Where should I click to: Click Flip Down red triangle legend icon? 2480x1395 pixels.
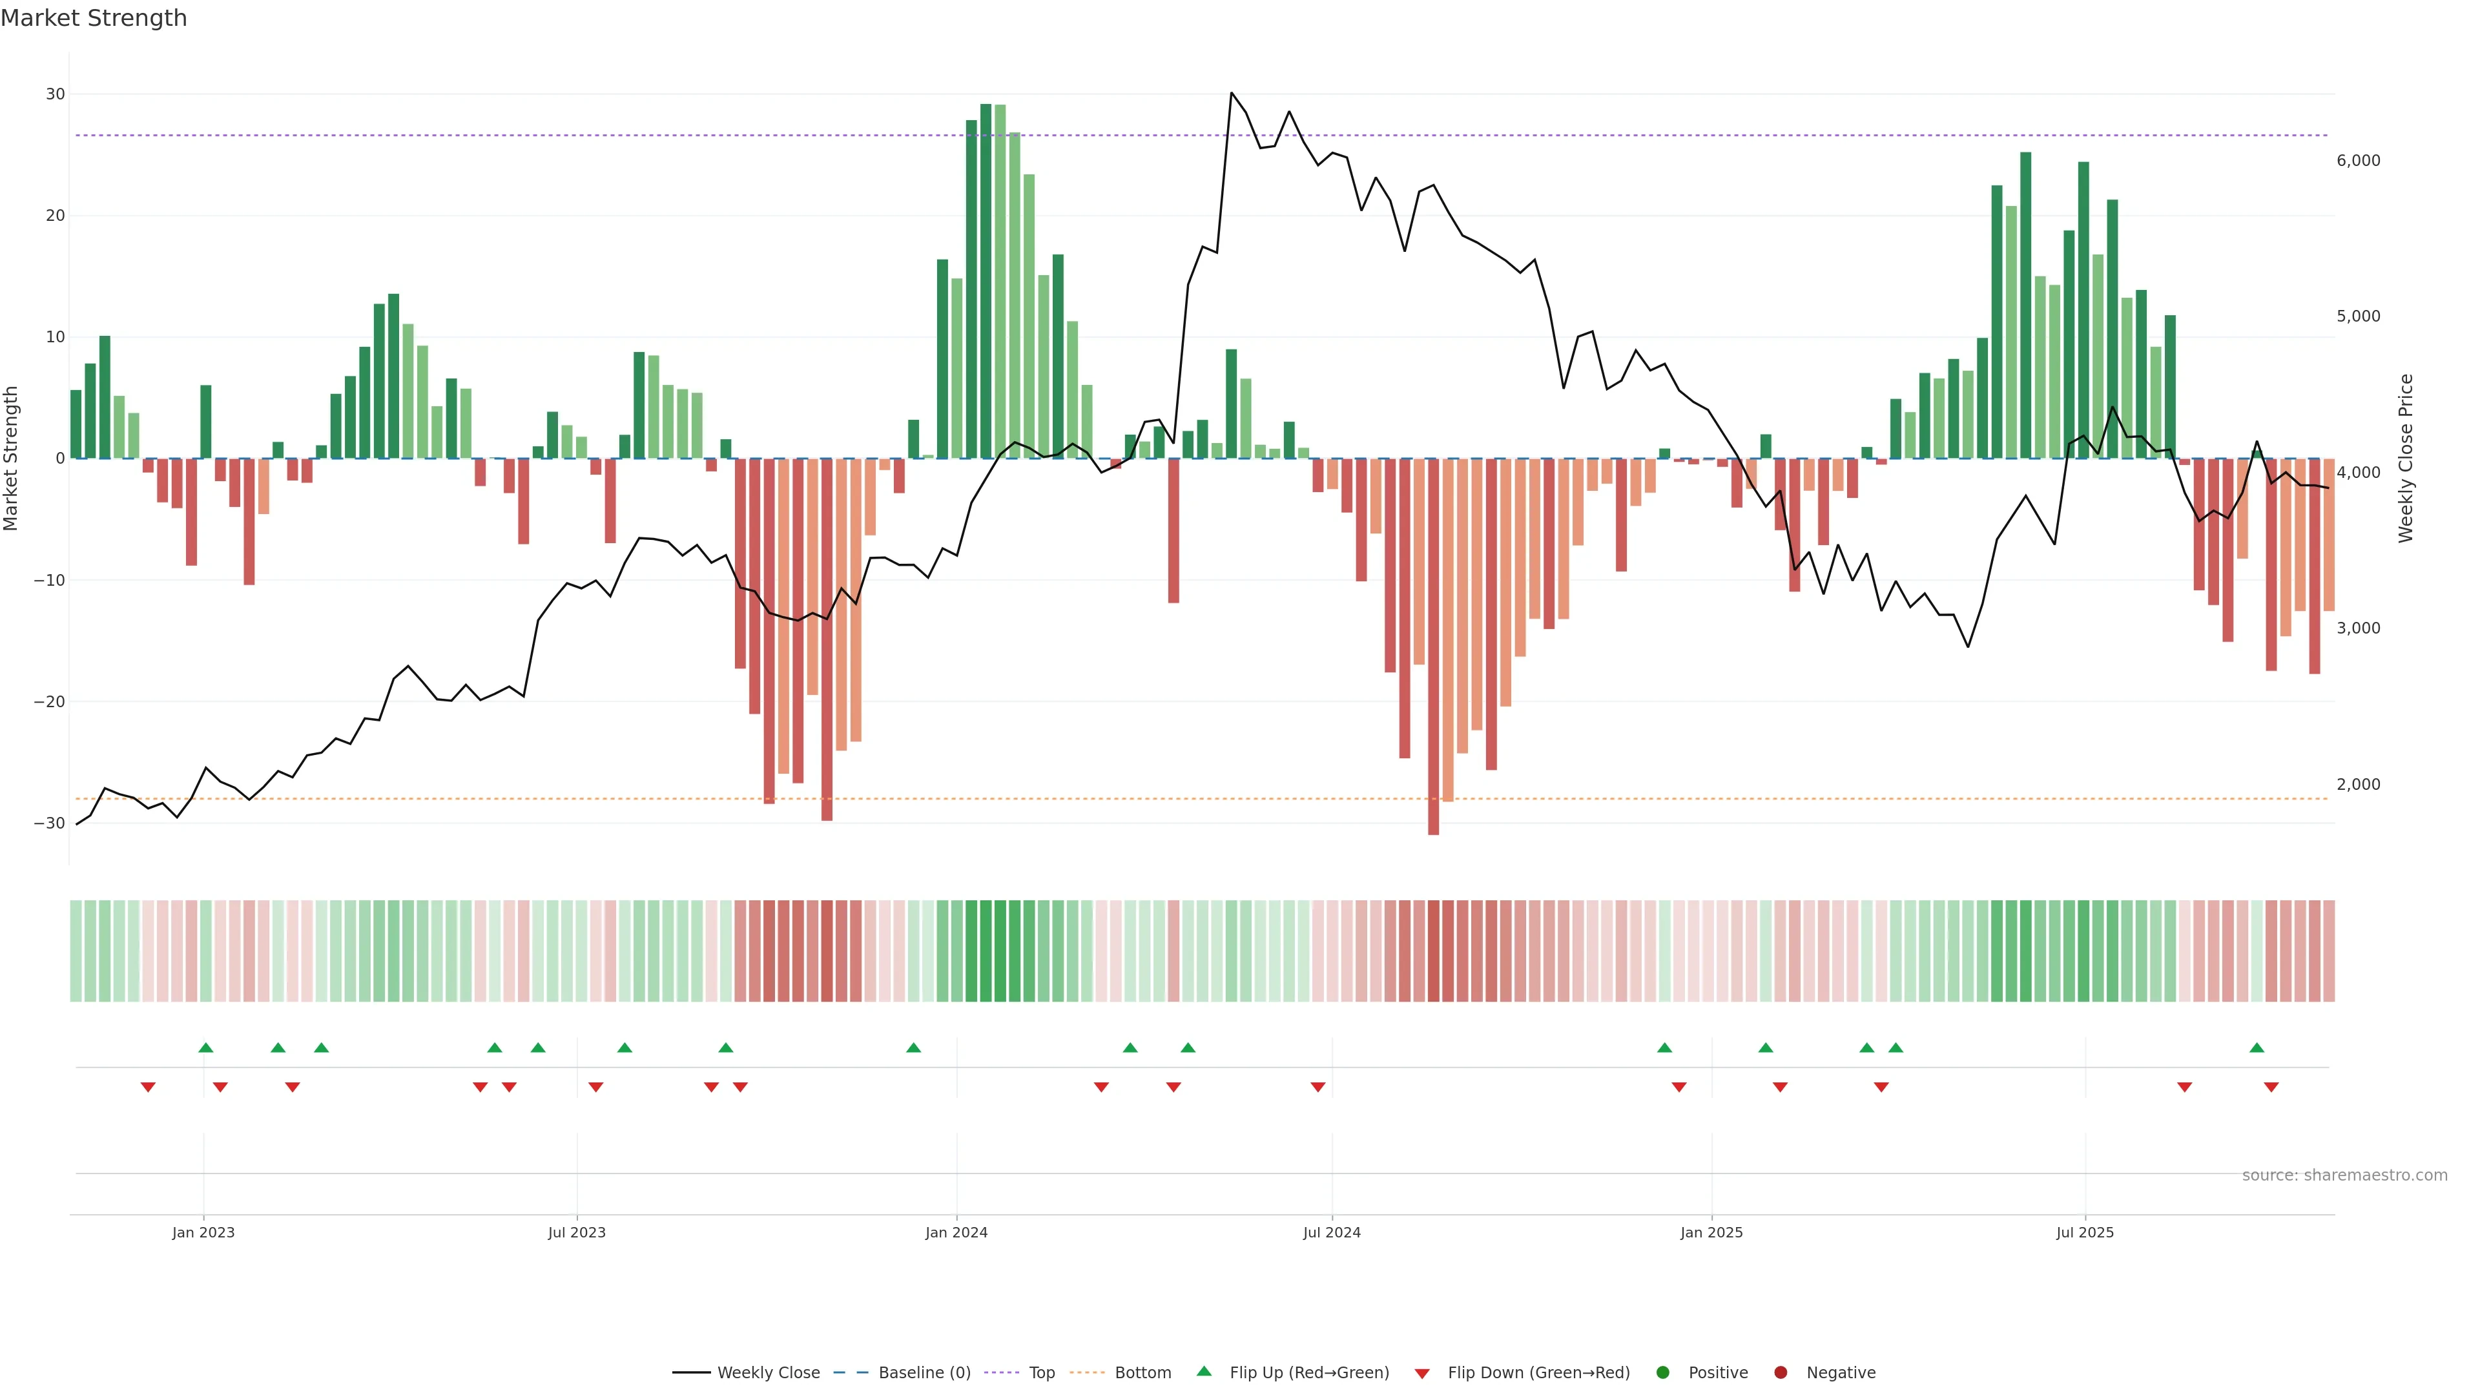pos(1422,1373)
